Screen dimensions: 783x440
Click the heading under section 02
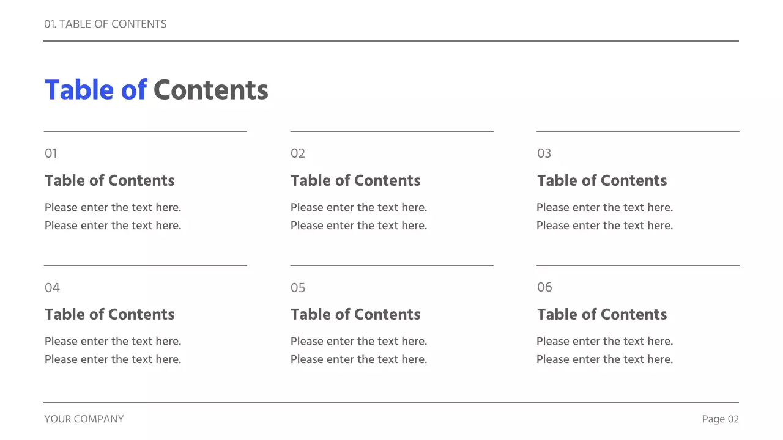coord(355,181)
